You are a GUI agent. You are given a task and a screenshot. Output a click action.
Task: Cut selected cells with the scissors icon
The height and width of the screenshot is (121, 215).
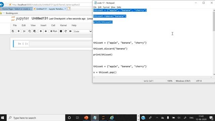[x=25, y=31]
